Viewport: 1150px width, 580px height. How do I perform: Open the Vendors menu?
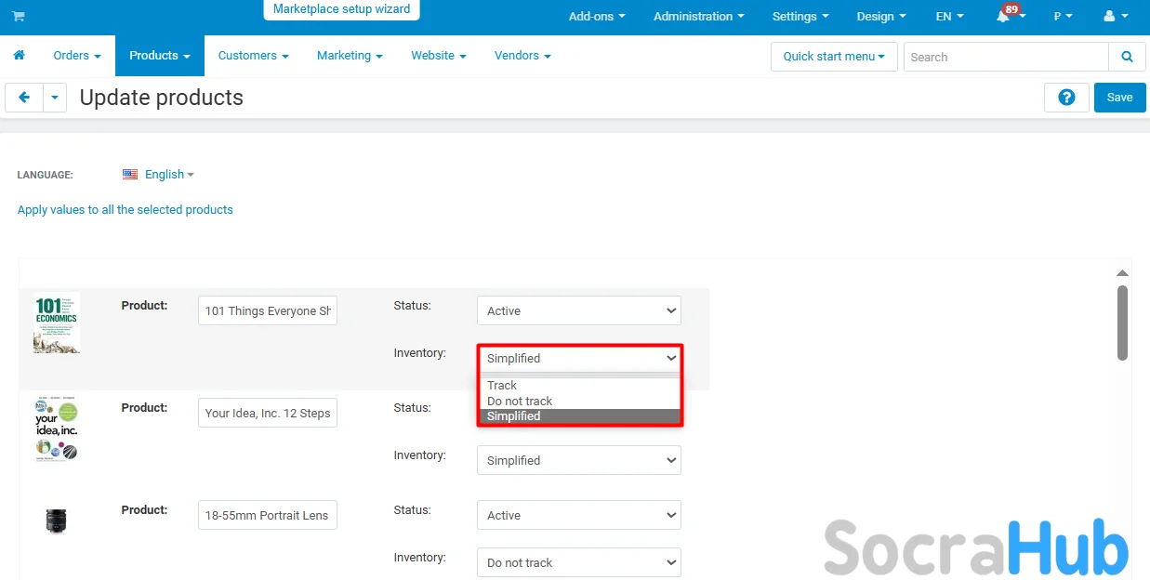click(x=522, y=56)
